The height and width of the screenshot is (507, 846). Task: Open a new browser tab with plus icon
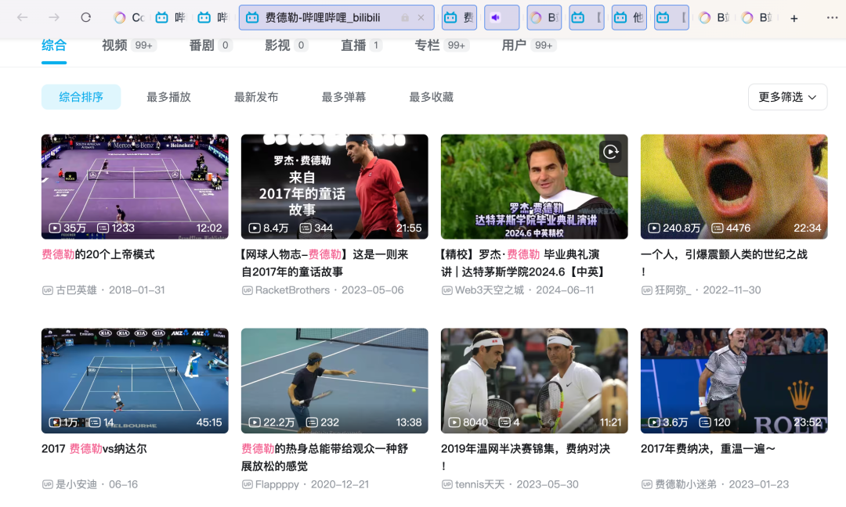(794, 18)
